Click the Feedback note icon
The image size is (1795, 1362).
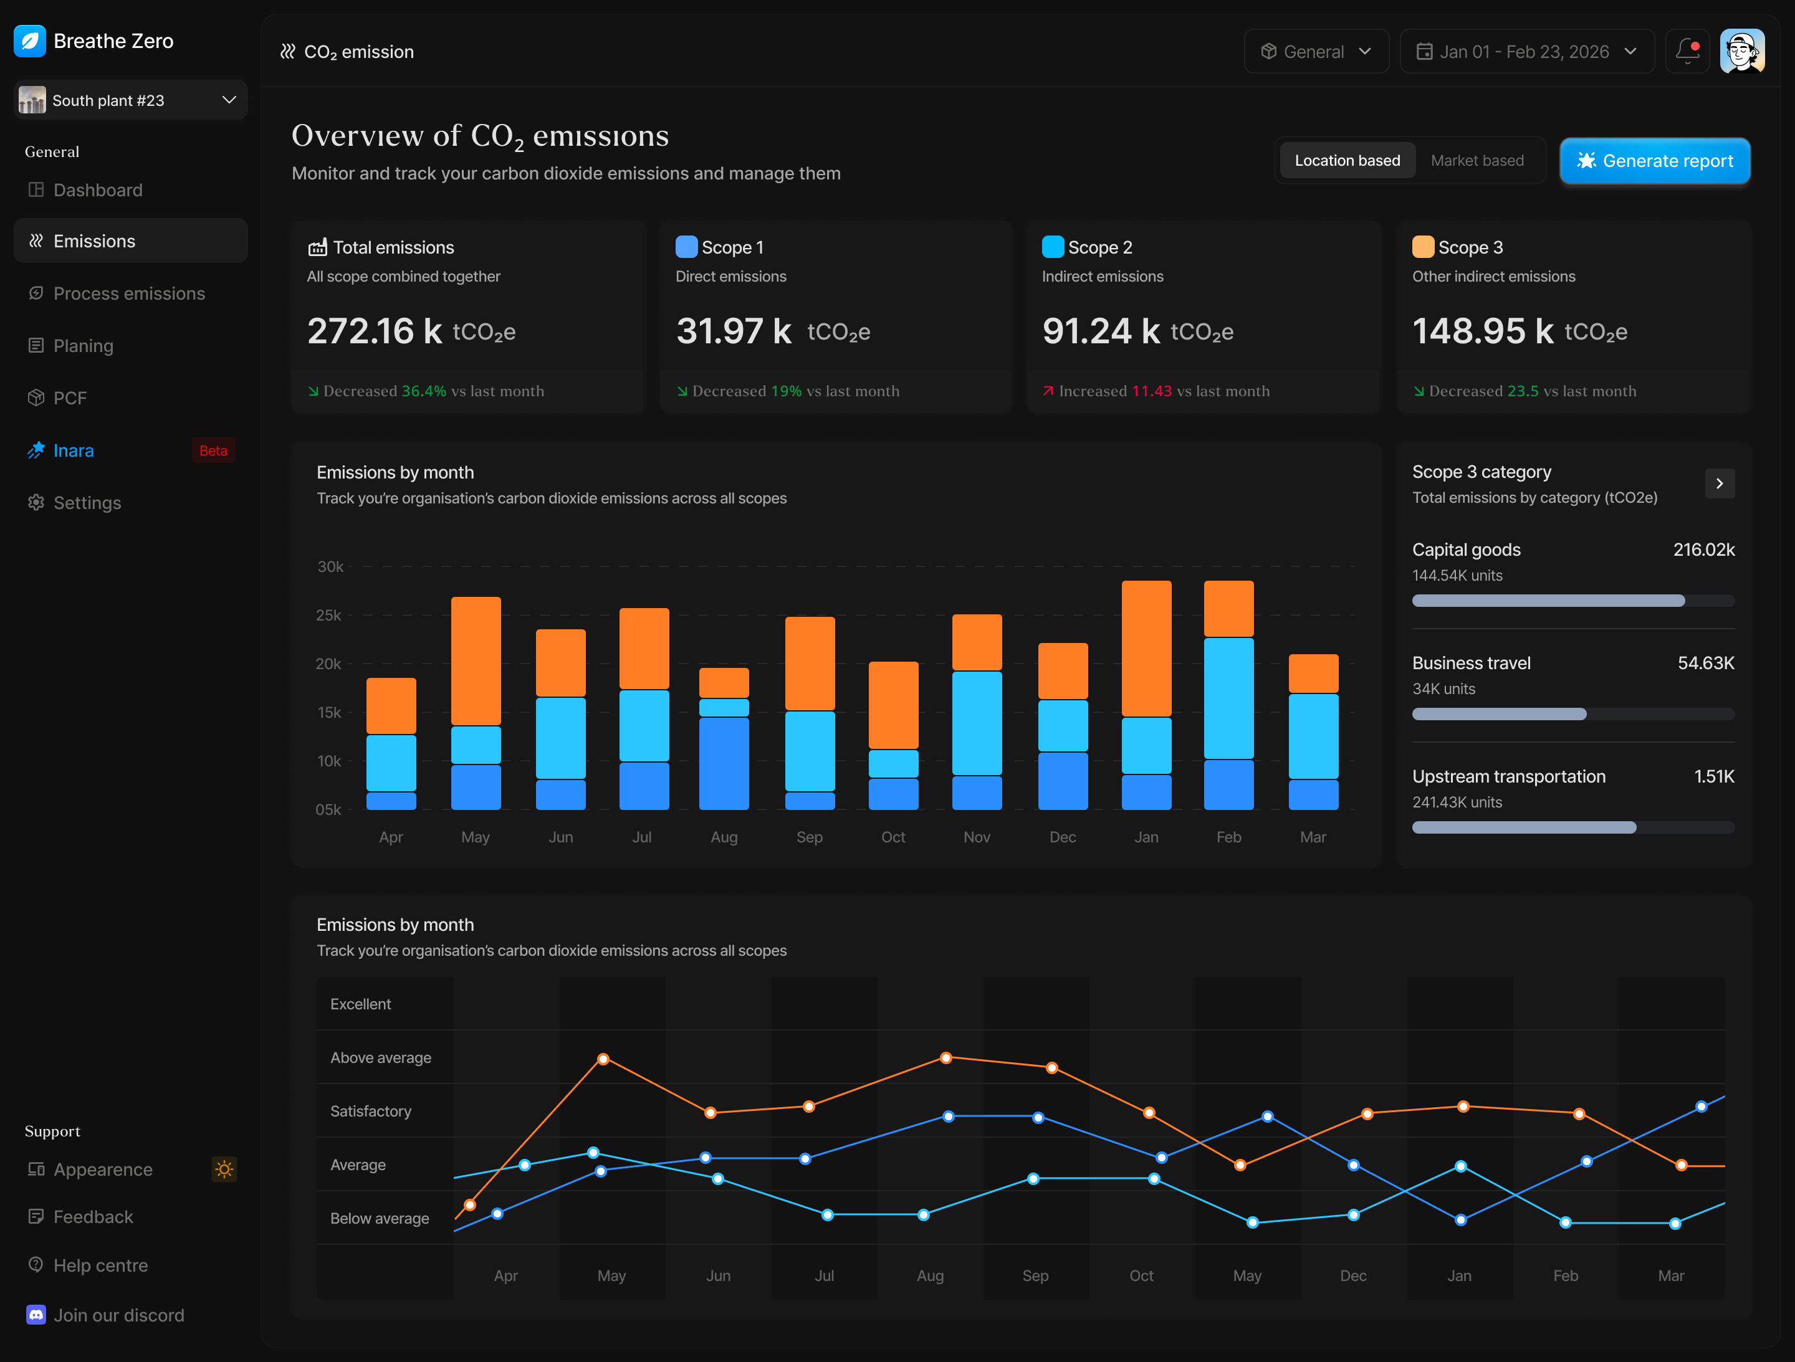tap(36, 1216)
